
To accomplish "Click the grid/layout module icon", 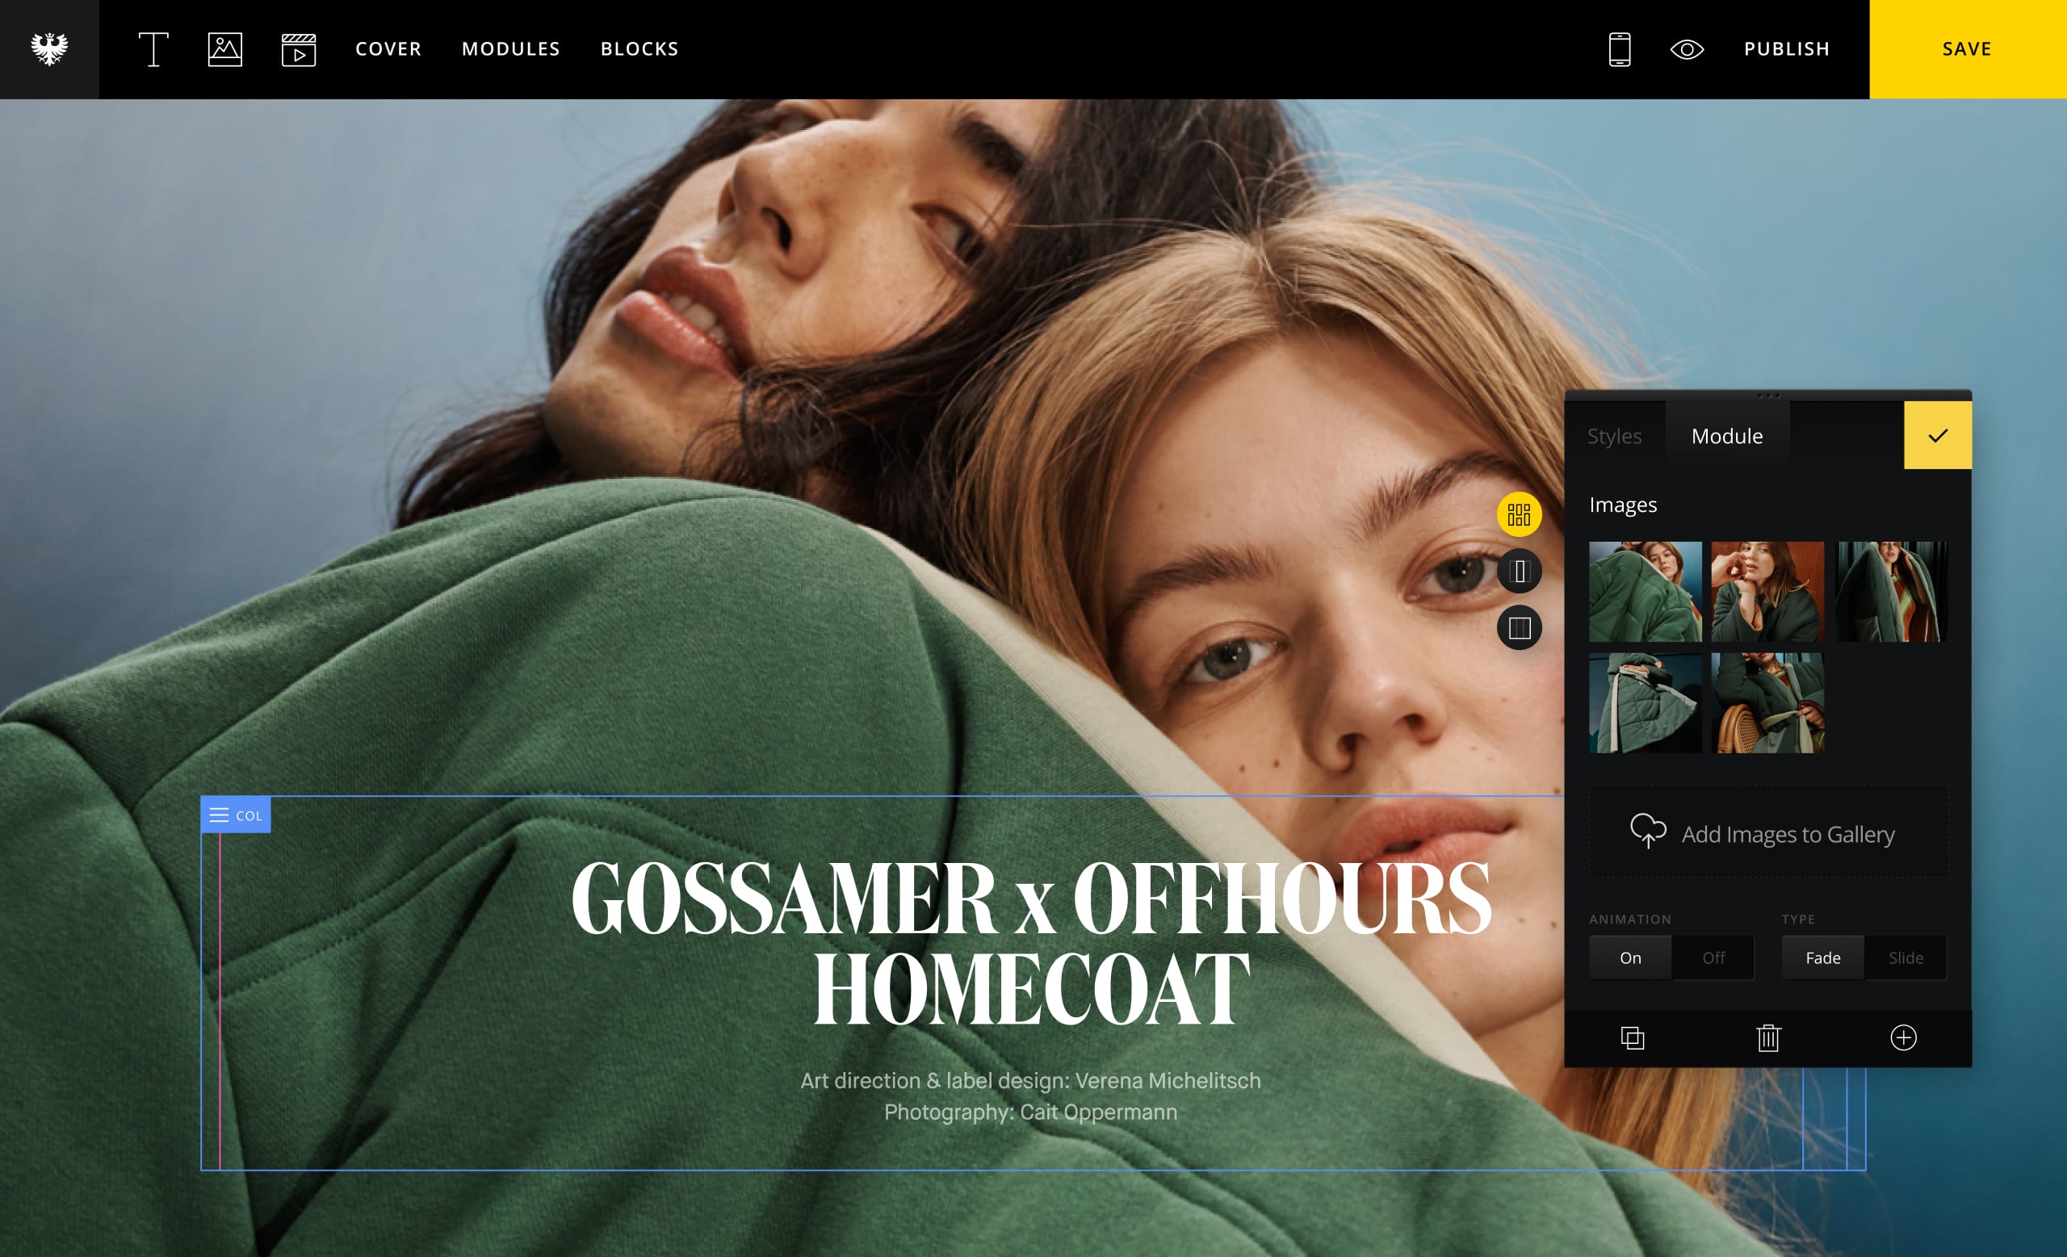I will point(1520,514).
